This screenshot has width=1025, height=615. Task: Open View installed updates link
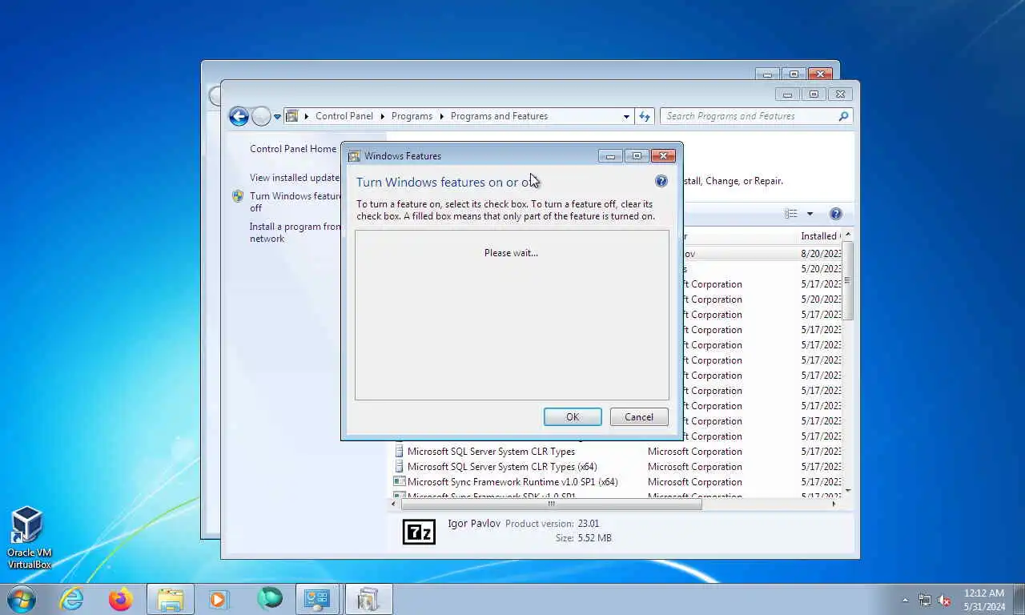[295, 178]
